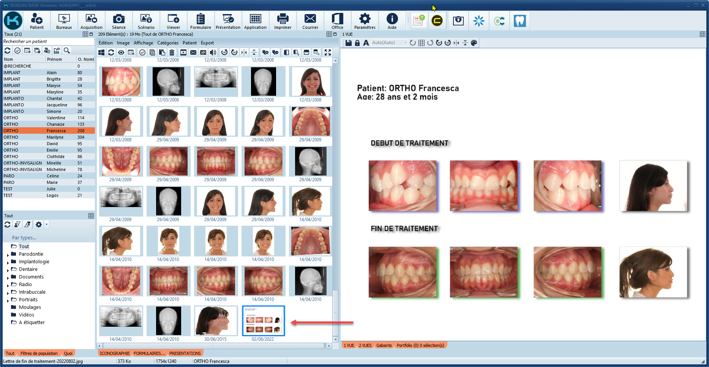
Task: Open the Courrier mail tool
Action: [x=310, y=21]
